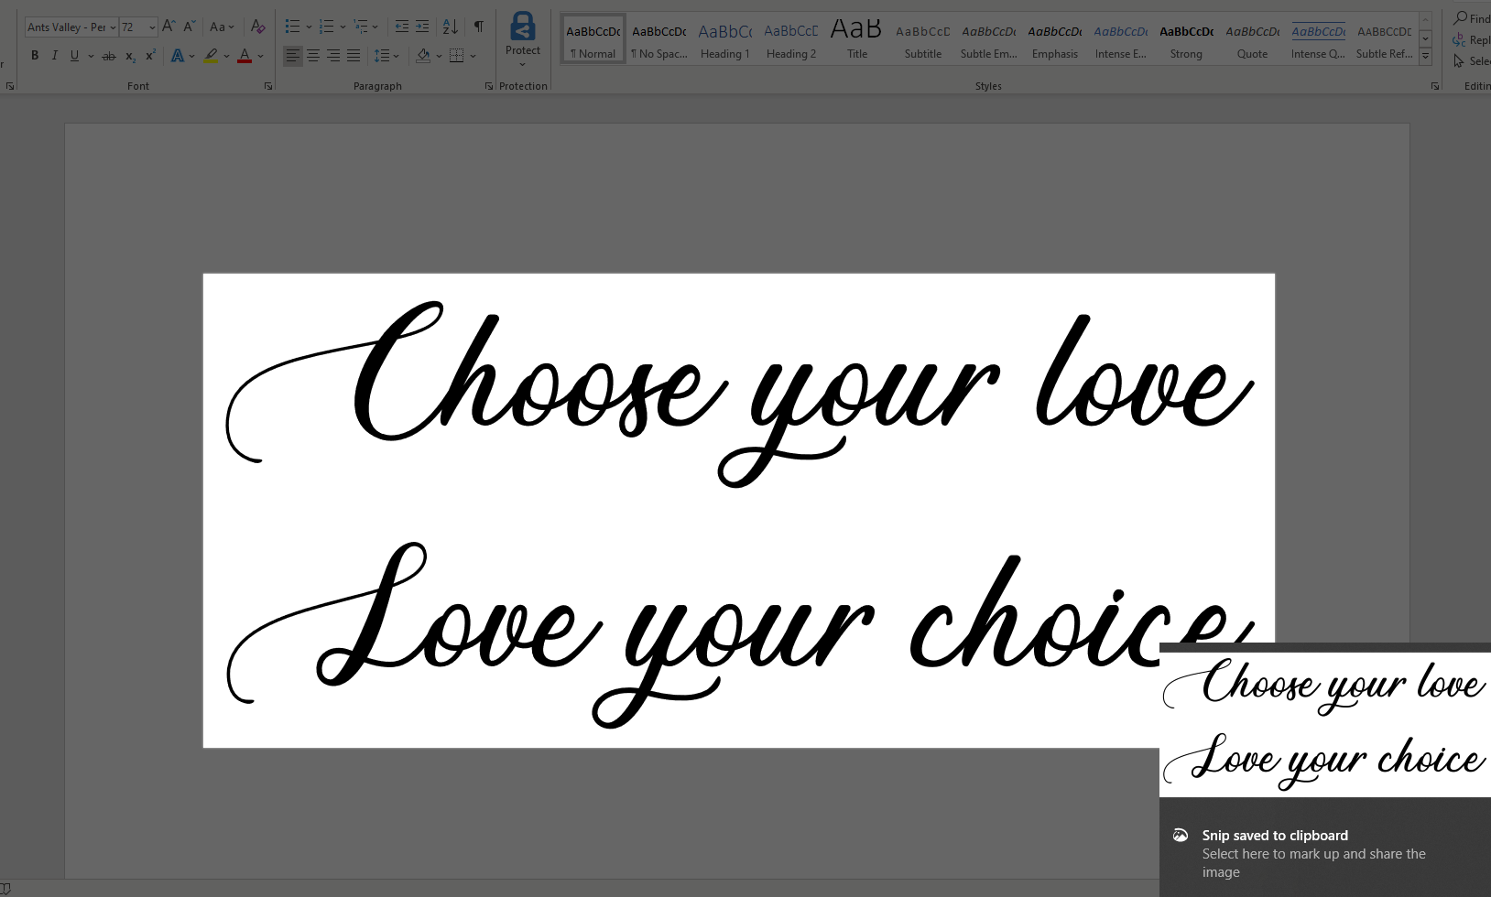Apply shading with the paint bucket icon
Viewport: 1491px width, 897px height.
click(x=423, y=56)
